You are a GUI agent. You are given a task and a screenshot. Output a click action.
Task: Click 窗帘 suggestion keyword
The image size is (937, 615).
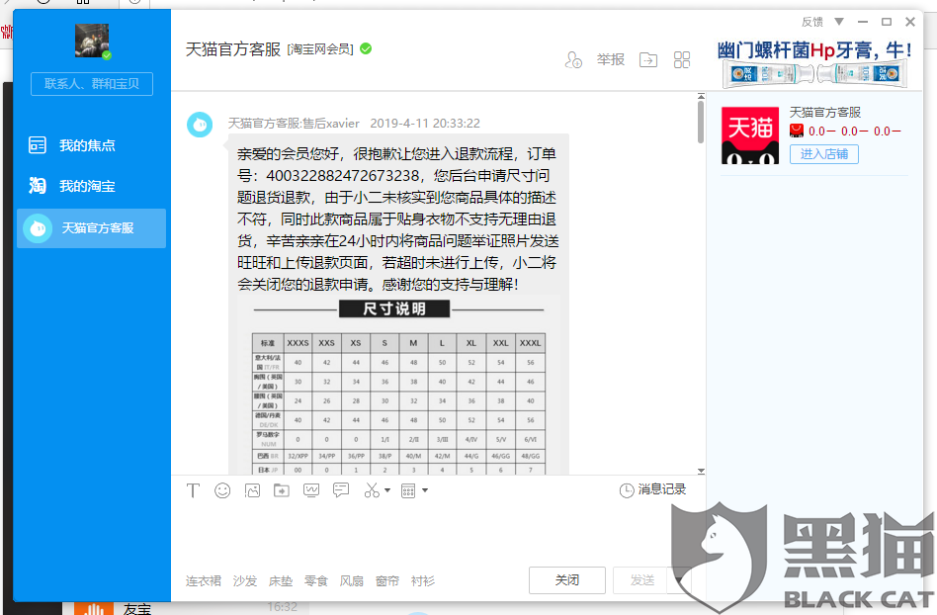(x=387, y=581)
